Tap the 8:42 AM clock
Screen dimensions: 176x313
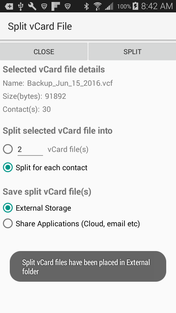[x=157, y=6]
